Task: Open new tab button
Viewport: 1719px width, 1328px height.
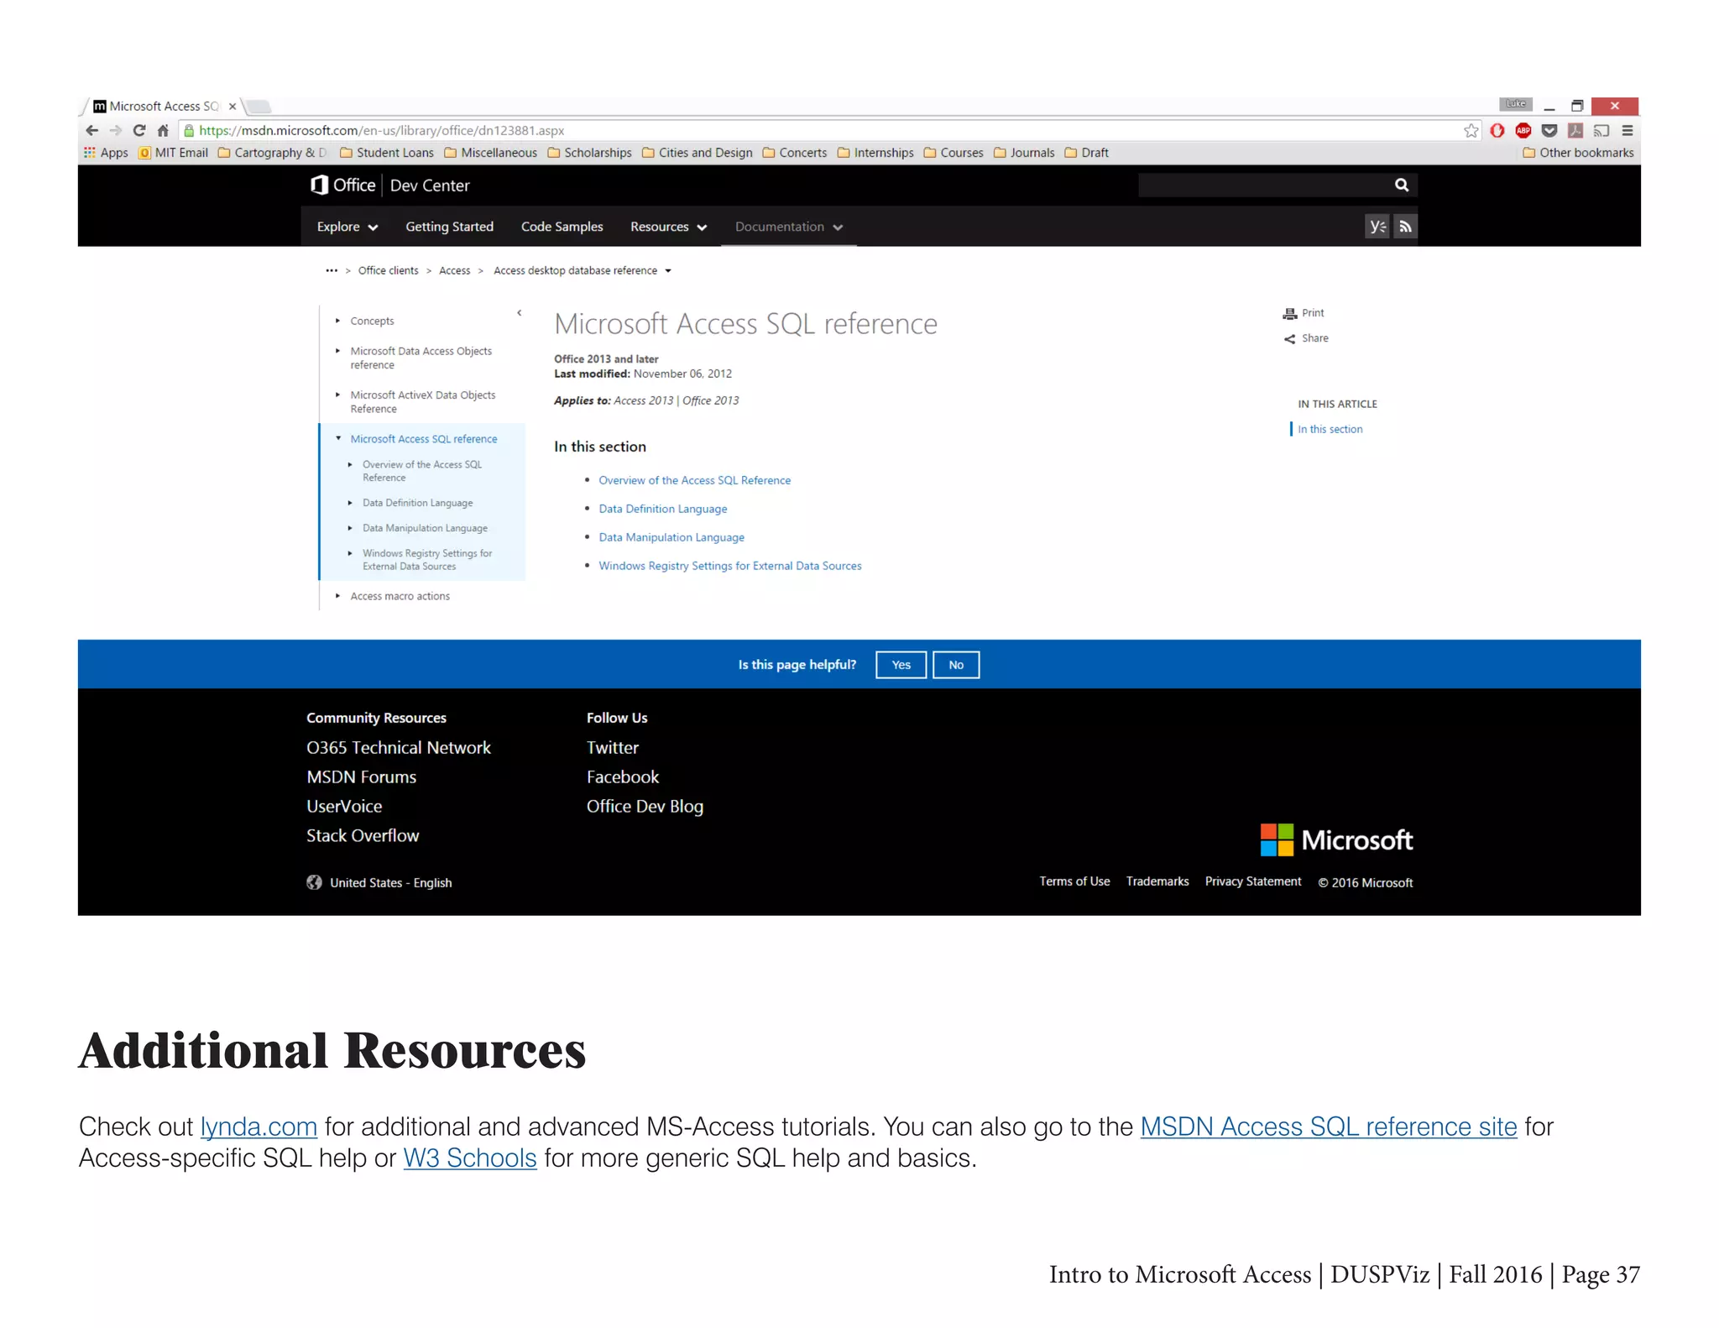Action: coord(259,107)
